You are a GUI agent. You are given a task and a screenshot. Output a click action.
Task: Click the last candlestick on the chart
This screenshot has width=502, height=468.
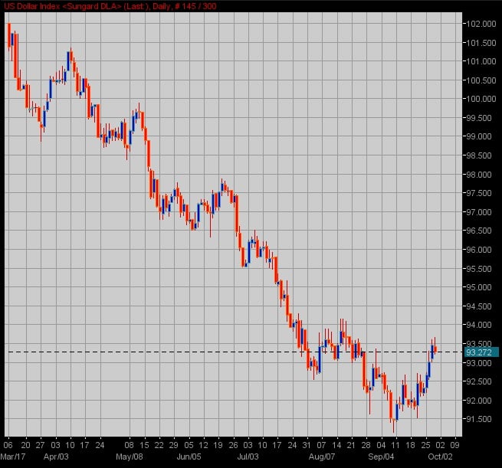(435, 349)
